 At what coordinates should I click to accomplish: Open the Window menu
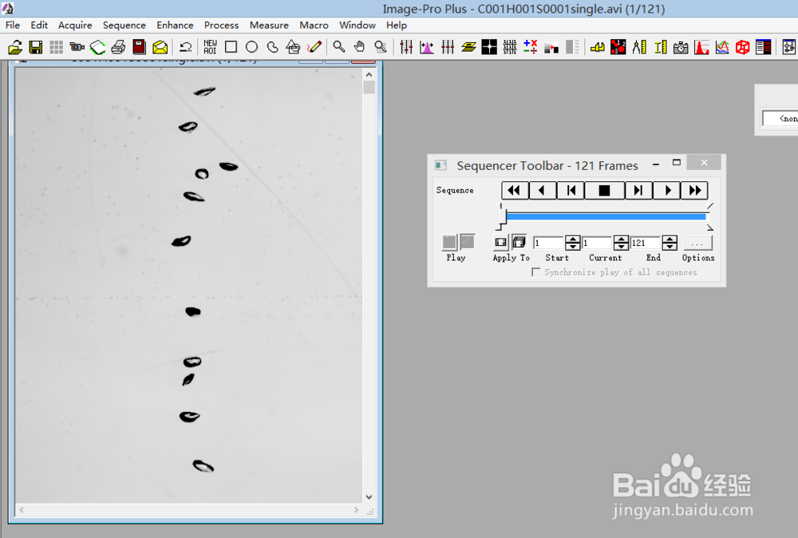click(358, 25)
